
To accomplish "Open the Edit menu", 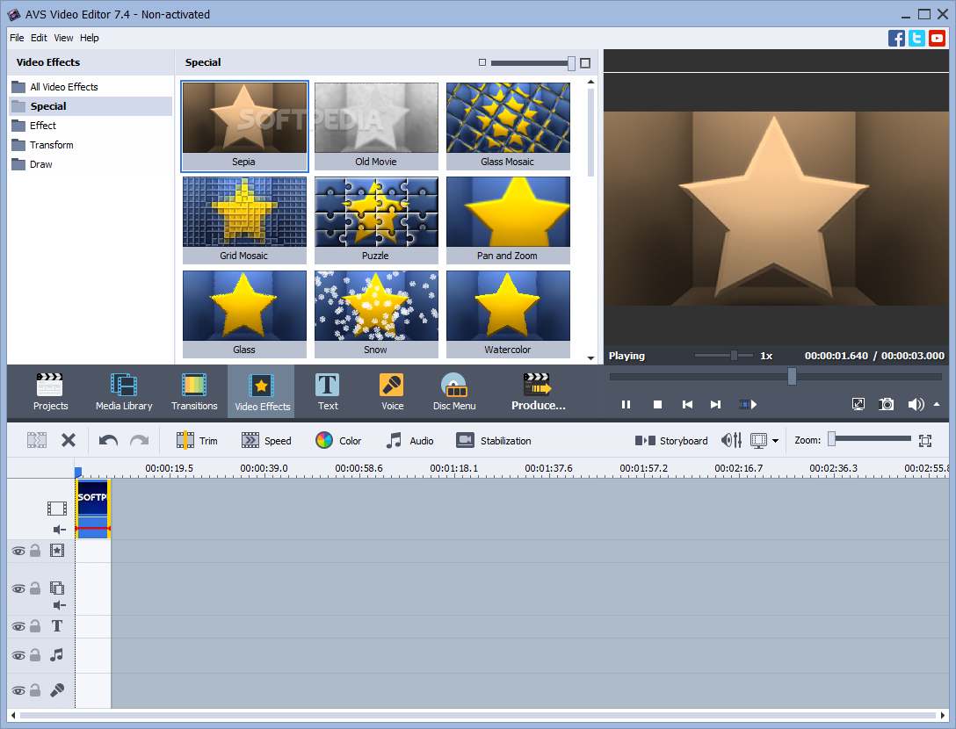I will (x=39, y=38).
